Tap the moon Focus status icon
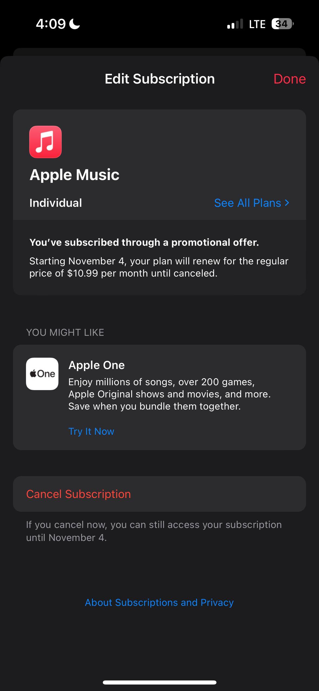This screenshot has height=691, width=319. (74, 24)
